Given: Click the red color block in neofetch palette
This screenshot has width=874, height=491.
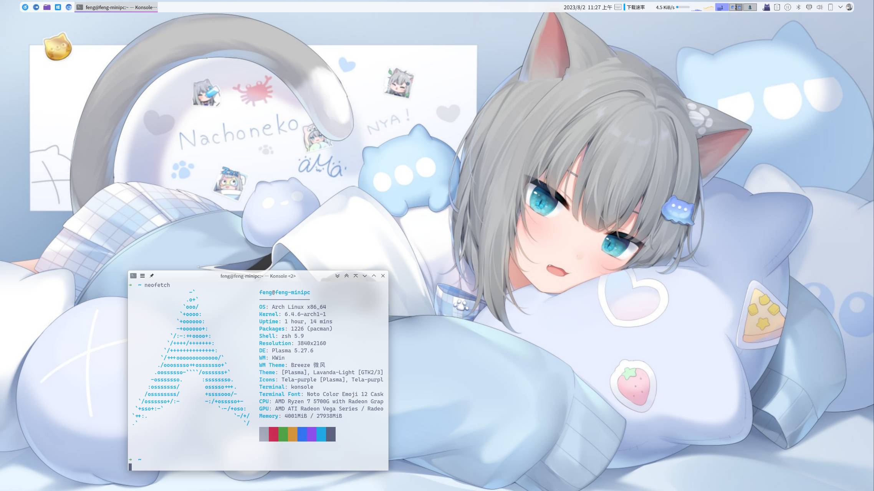Looking at the screenshot, I should click(x=273, y=434).
